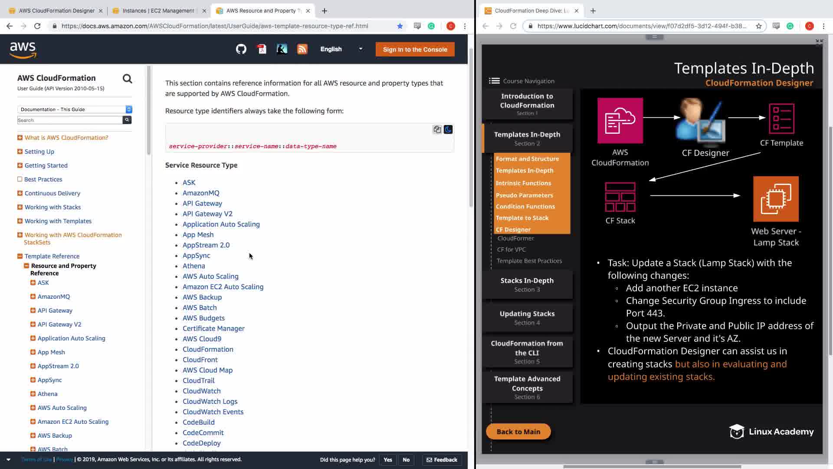
Task: Open the Course Navigation hamburger icon
Action: (x=494, y=81)
